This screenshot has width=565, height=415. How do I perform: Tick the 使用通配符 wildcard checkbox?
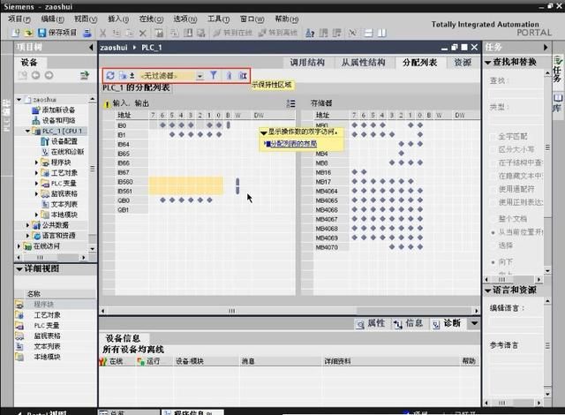(x=493, y=189)
